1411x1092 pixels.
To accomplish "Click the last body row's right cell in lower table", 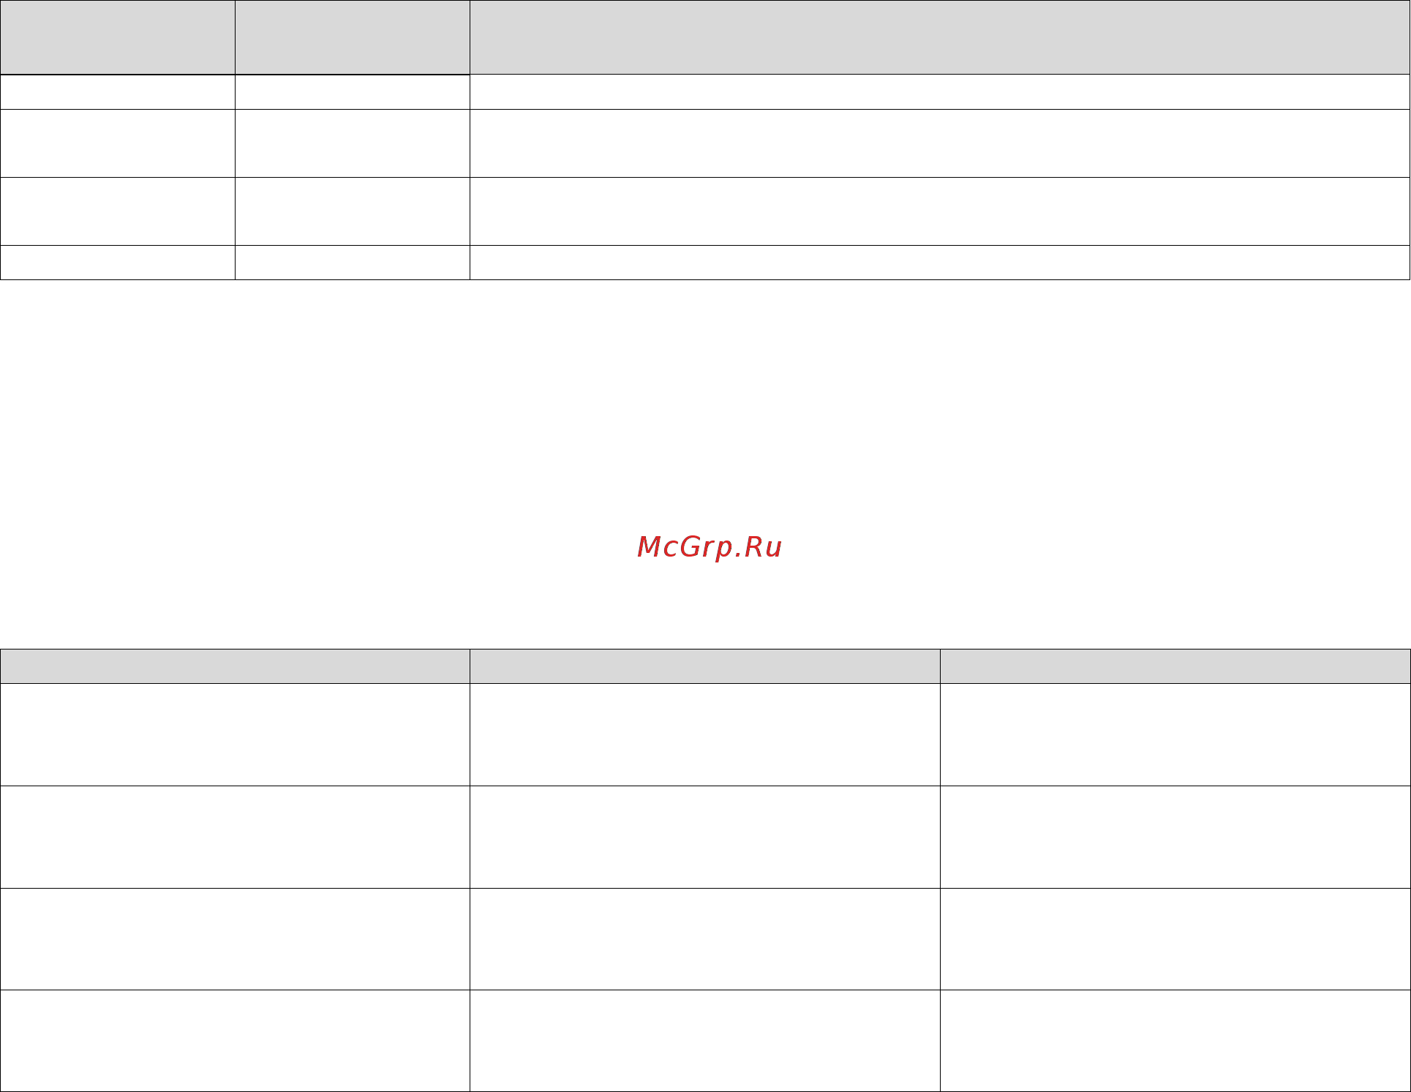I will (1175, 1041).
